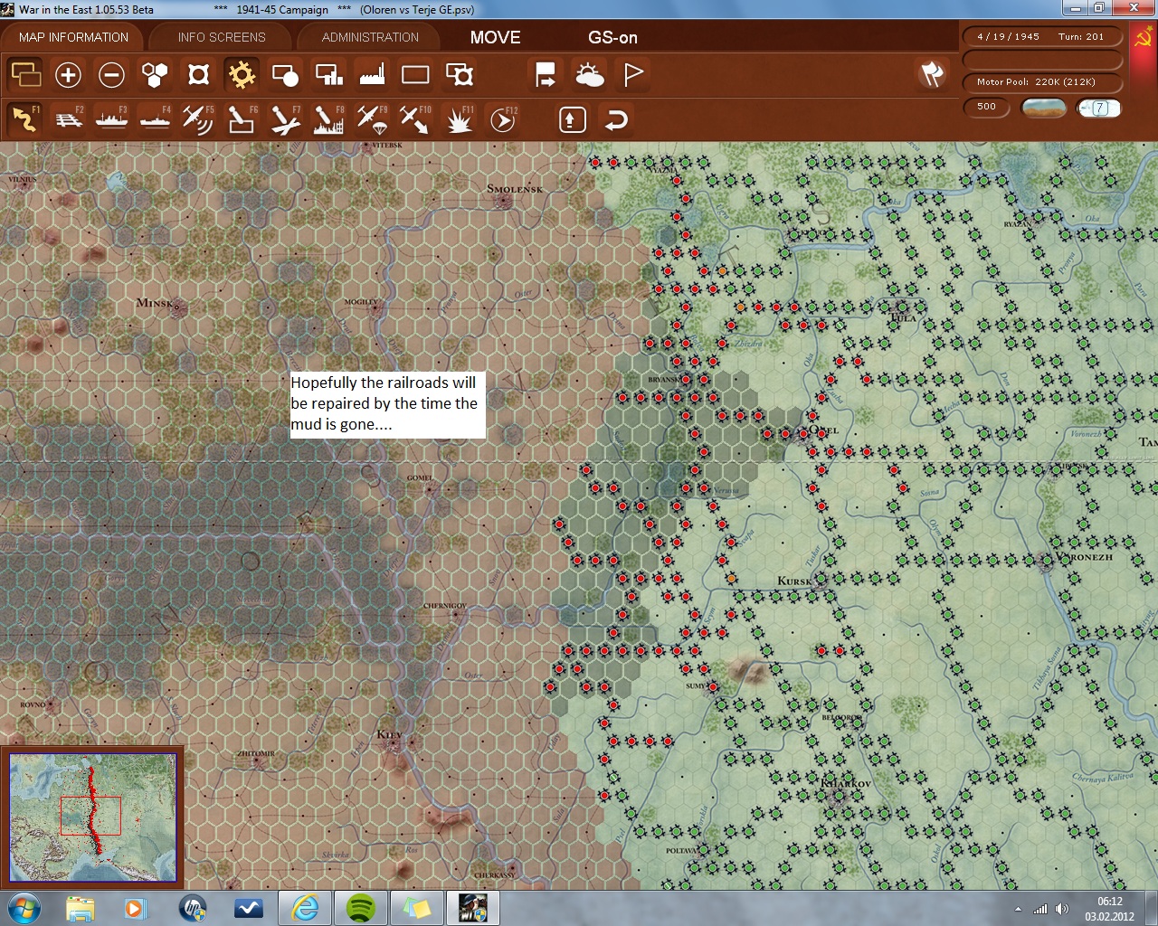1158x926 pixels.
Task: Click the 500 value pill
Action: pyautogui.click(x=987, y=107)
